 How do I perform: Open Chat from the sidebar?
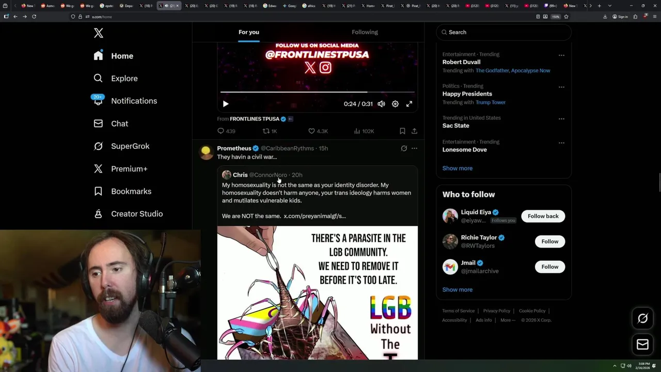(x=111, y=123)
